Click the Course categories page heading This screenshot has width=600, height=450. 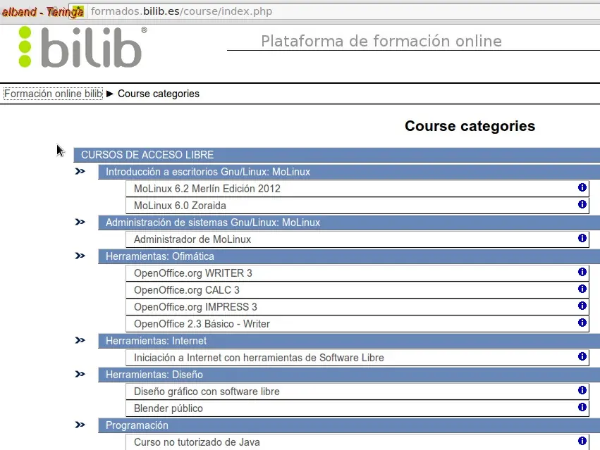pos(470,126)
